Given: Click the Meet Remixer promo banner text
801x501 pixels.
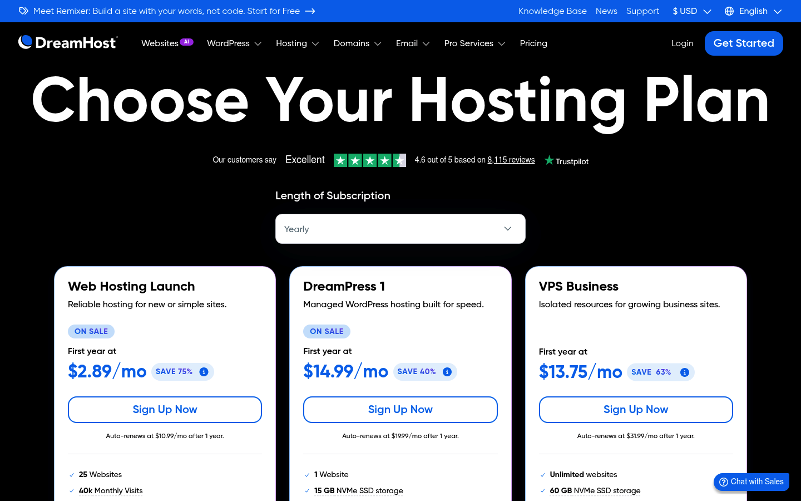Looking at the screenshot, I should click(166, 11).
